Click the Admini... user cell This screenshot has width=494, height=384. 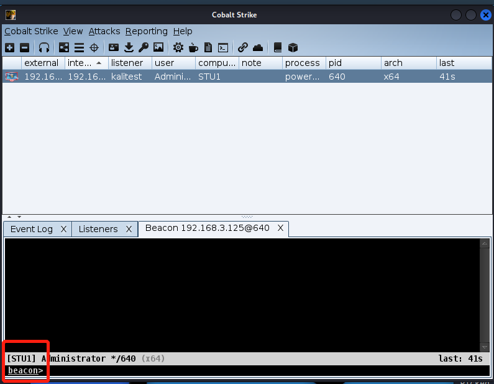click(x=173, y=77)
